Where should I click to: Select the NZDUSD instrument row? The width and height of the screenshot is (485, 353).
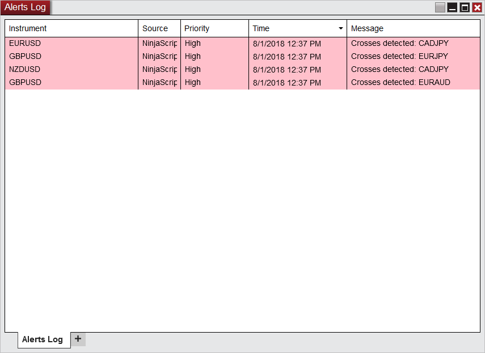(243, 70)
